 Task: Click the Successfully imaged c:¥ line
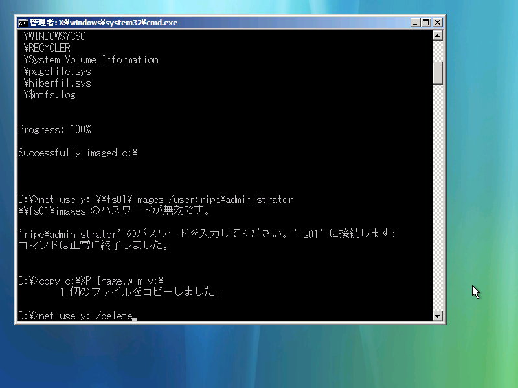[x=78, y=153]
